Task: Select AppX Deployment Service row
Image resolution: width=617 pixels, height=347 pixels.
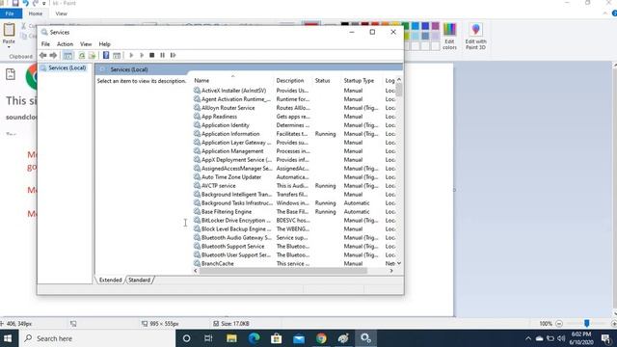Action: (236, 160)
